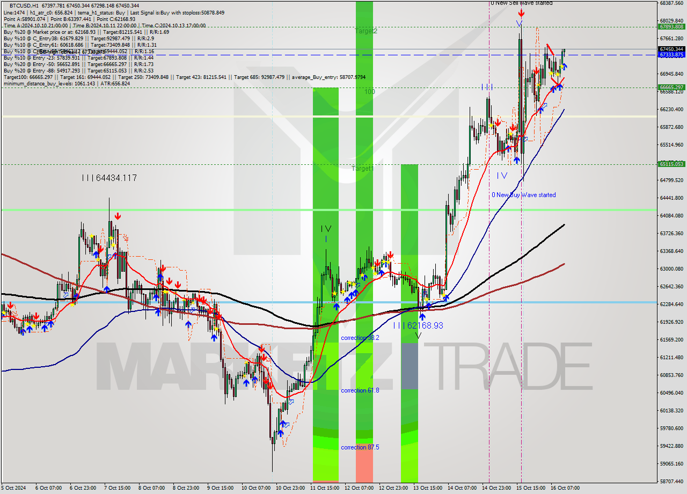Select time axis label '9 Oct 15:00'
This screenshot has width=687, height=494.
pos(220,488)
